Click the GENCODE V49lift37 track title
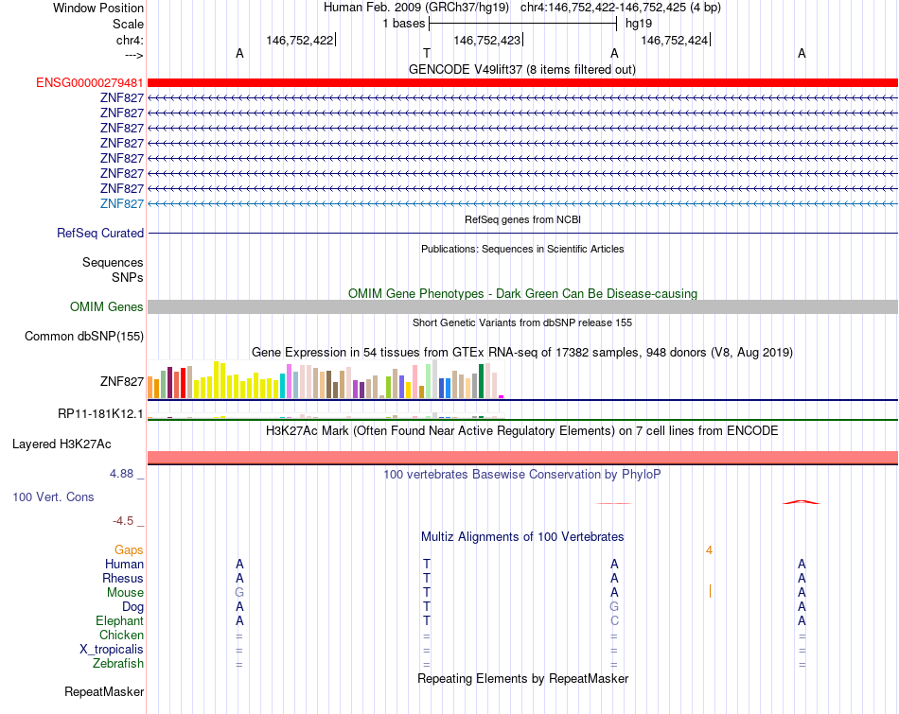The height and width of the screenshot is (714, 899). (x=522, y=69)
